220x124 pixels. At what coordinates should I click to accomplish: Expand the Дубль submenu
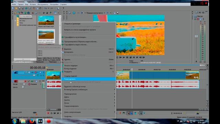click(x=89, y=97)
